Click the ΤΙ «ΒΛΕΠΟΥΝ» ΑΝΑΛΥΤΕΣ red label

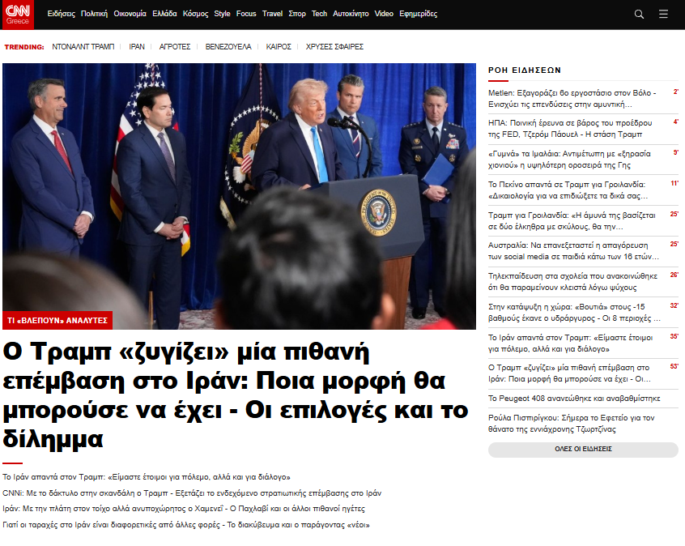coord(57,320)
